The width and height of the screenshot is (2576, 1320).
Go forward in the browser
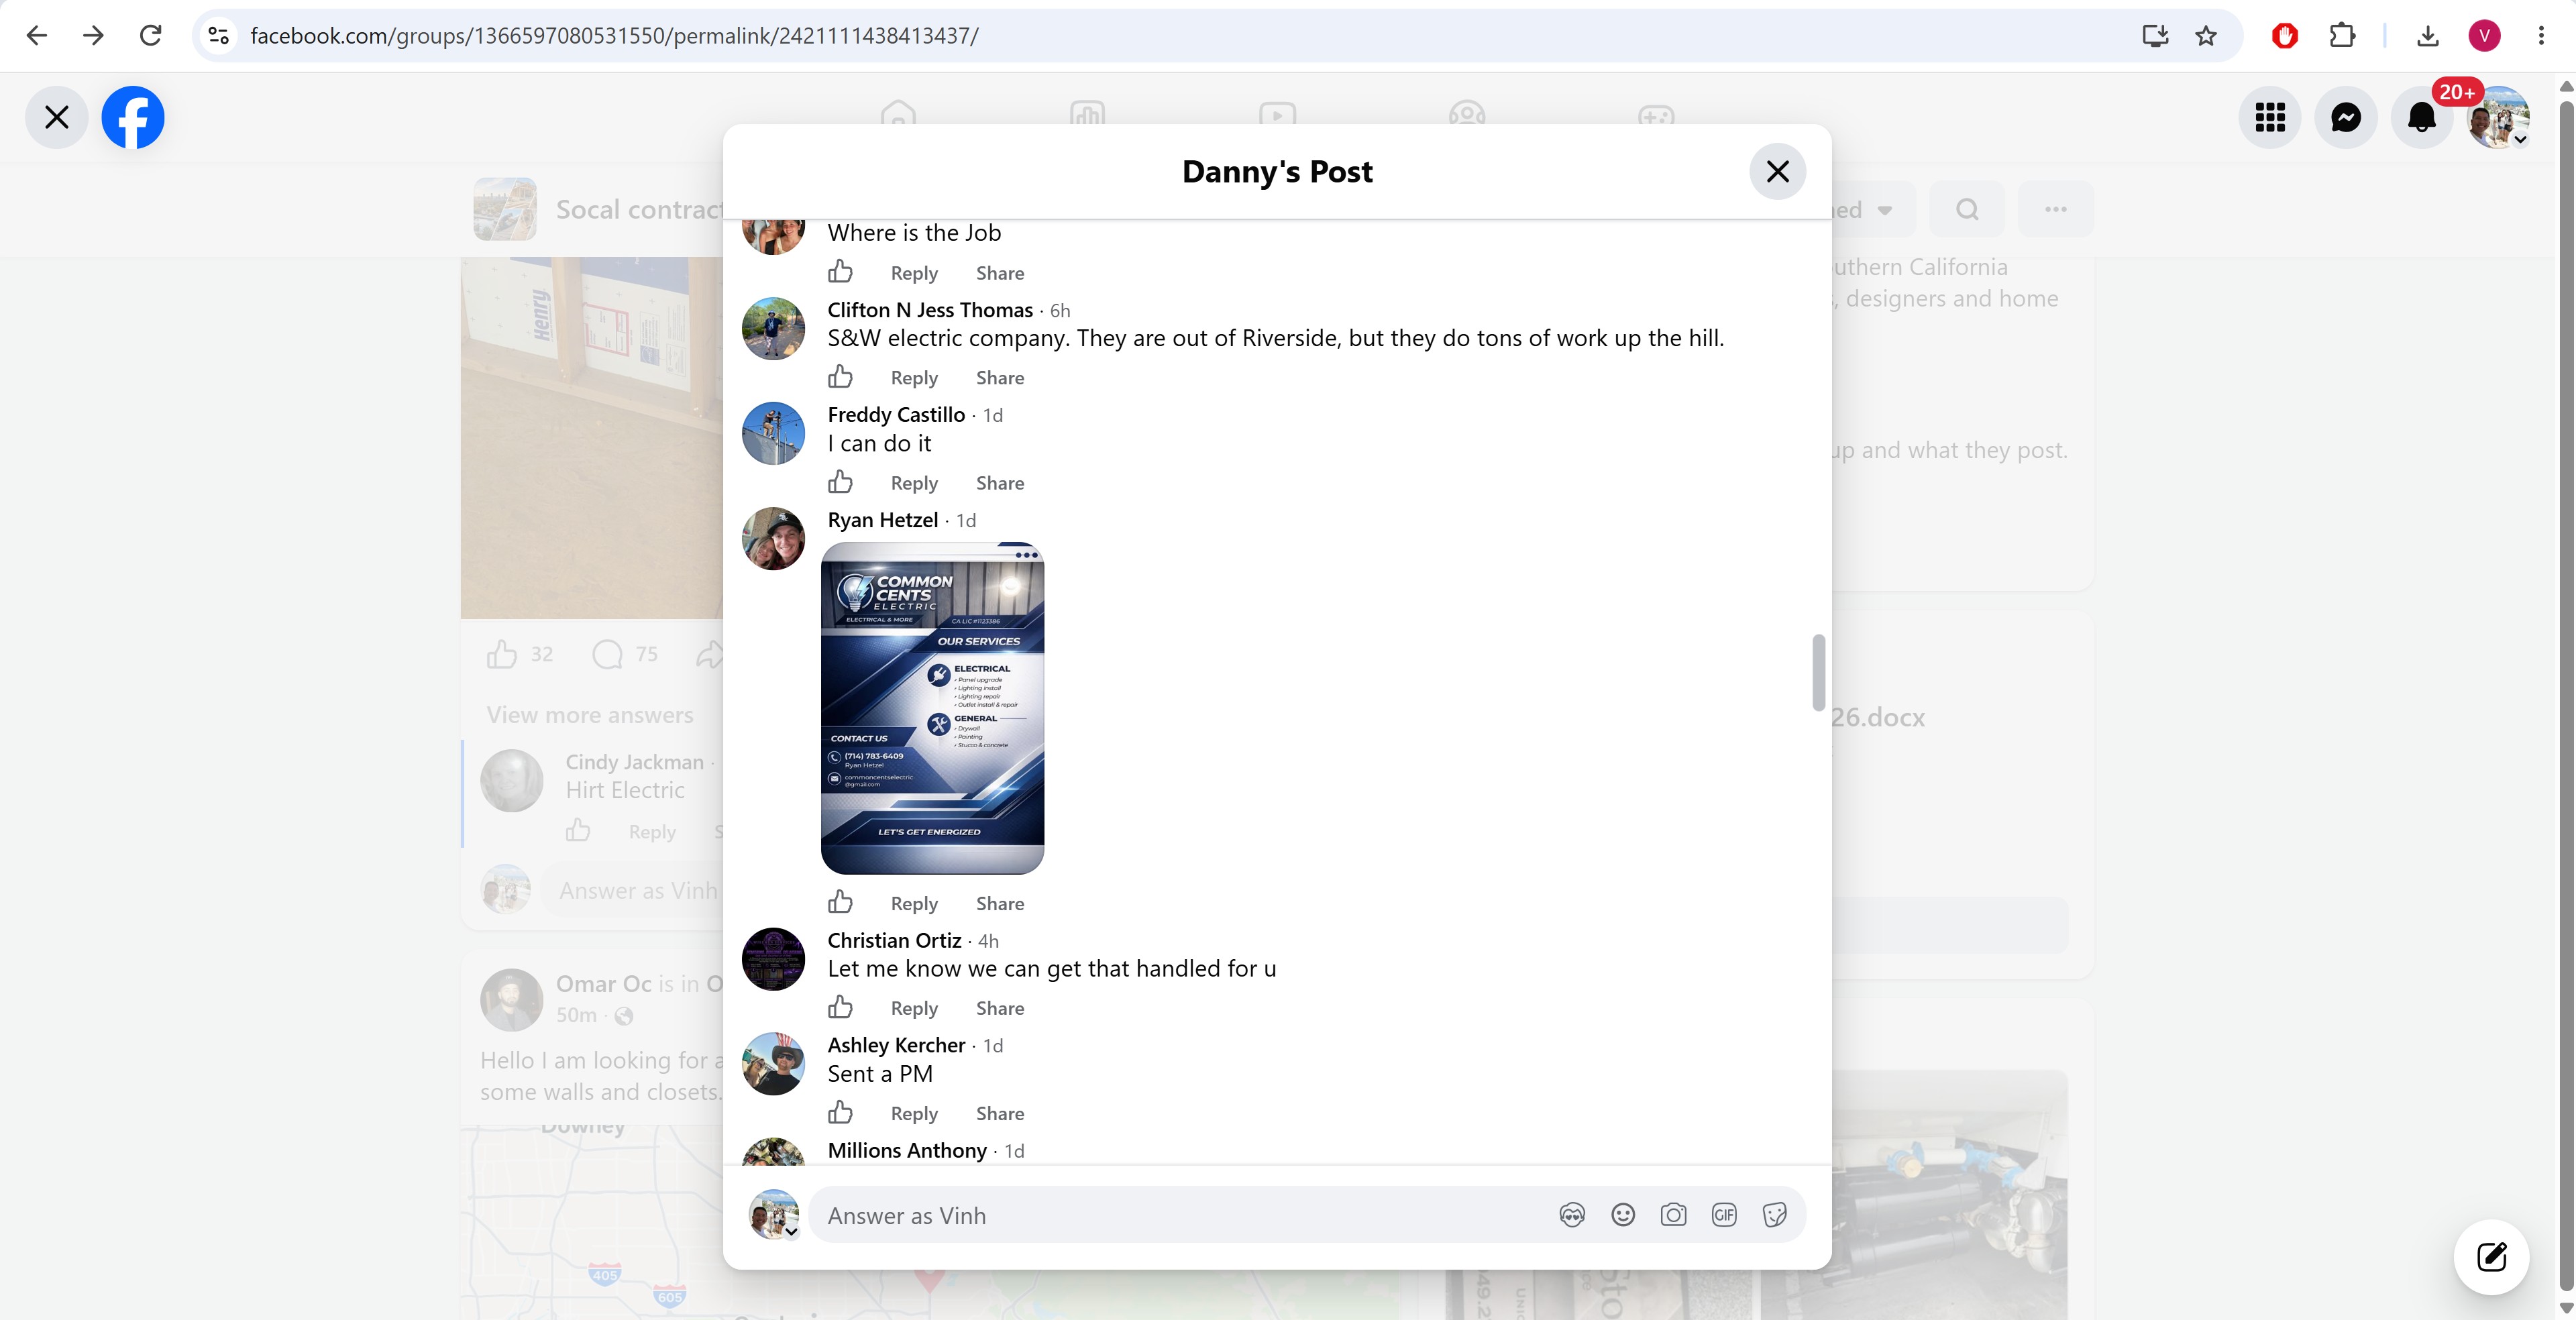click(93, 36)
